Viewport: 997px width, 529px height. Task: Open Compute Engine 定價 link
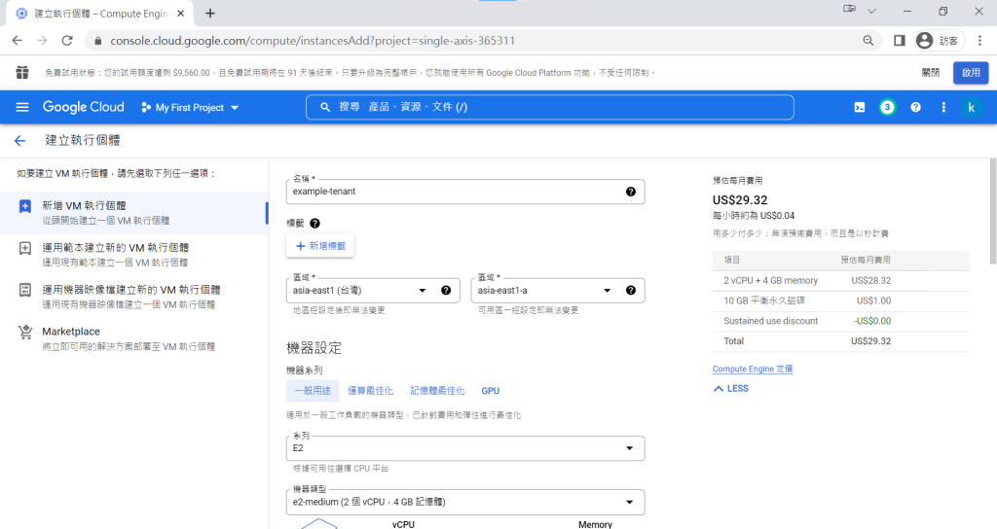(x=753, y=369)
